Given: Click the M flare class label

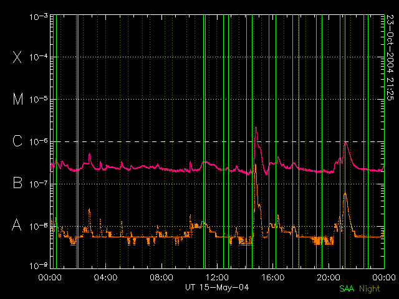Looking at the screenshot, I should point(18,99).
